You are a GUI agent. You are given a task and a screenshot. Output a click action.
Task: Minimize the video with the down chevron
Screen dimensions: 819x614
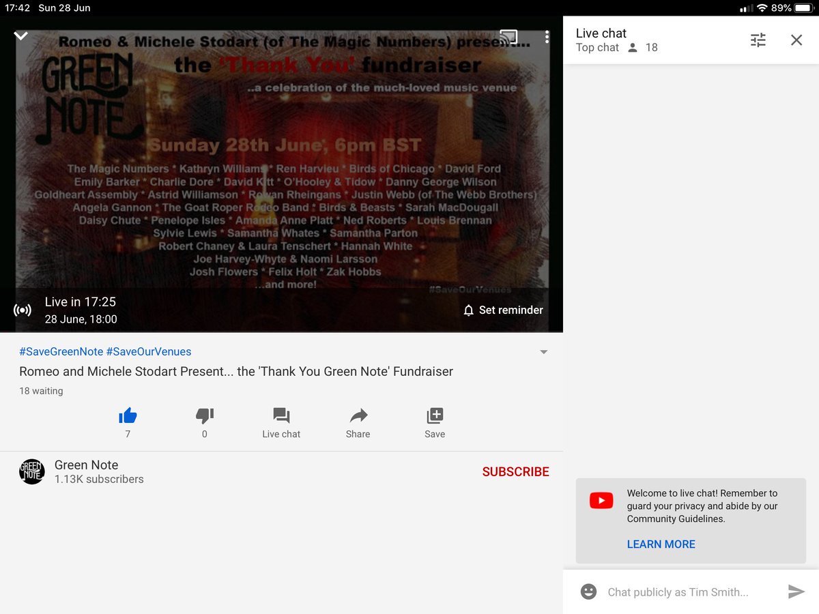click(x=21, y=36)
